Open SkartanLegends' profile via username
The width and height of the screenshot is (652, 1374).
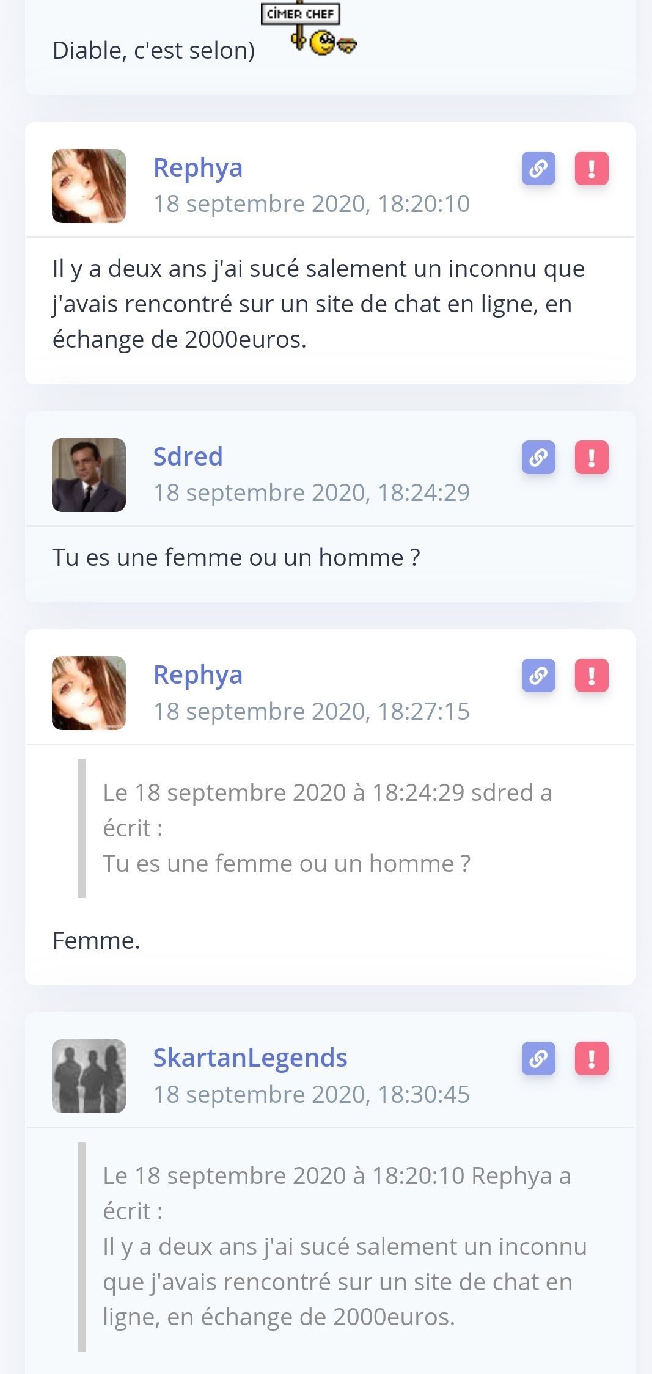point(250,1058)
